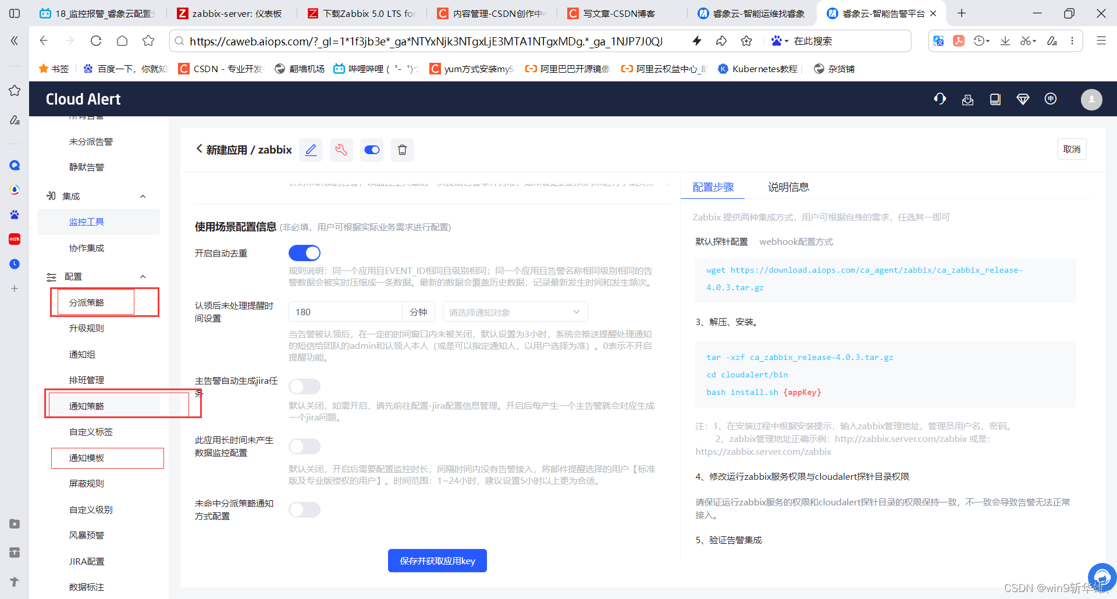1117x599 pixels.
Task: Open the 请选择通知对象 dropdown
Action: (x=515, y=312)
